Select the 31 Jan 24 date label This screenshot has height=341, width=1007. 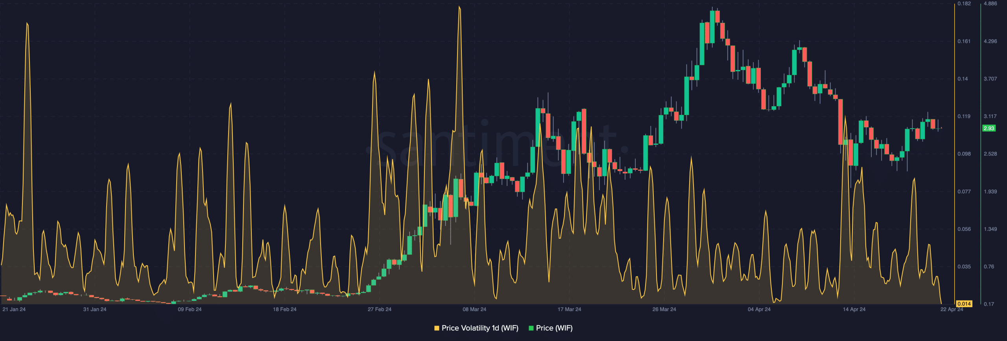(x=95, y=309)
